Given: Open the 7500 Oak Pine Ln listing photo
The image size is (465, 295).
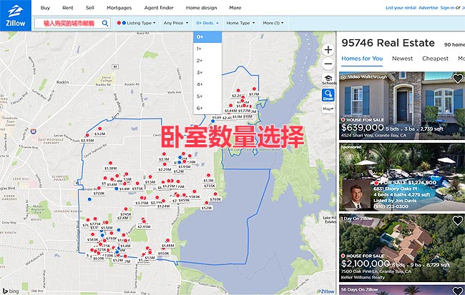Looking at the screenshot, I should (402, 248).
